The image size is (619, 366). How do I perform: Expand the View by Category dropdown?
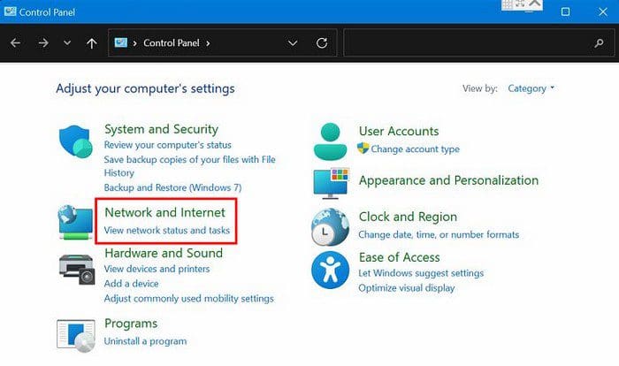[531, 88]
